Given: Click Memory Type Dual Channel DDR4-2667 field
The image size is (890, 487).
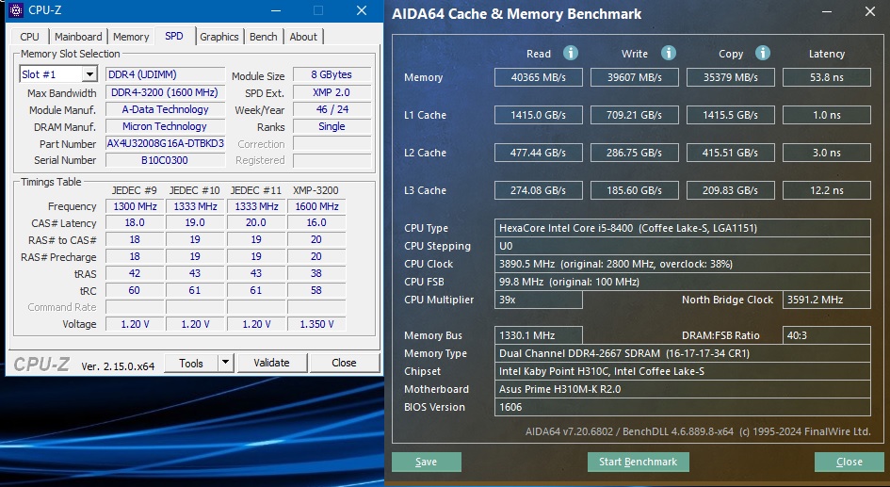Looking at the screenshot, I should pos(682,353).
